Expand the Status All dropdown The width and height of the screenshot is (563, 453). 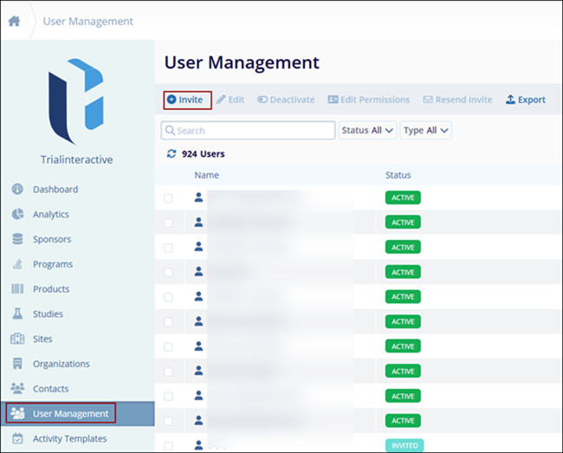pyautogui.click(x=367, y=131)
